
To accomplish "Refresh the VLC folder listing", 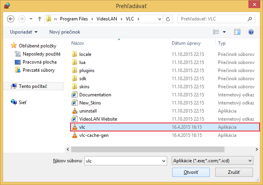I will point(168,19).
